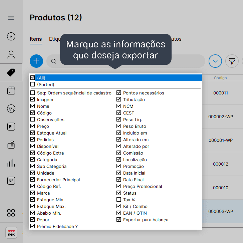Open the sales dollar icon

(11, 36)
